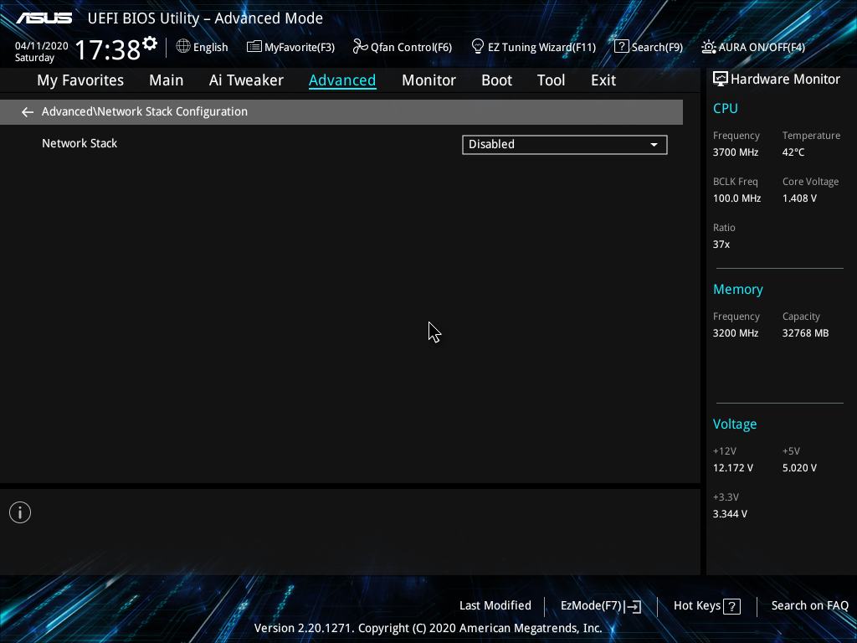Click the Hardware Monitor title text

coord(785,80)
